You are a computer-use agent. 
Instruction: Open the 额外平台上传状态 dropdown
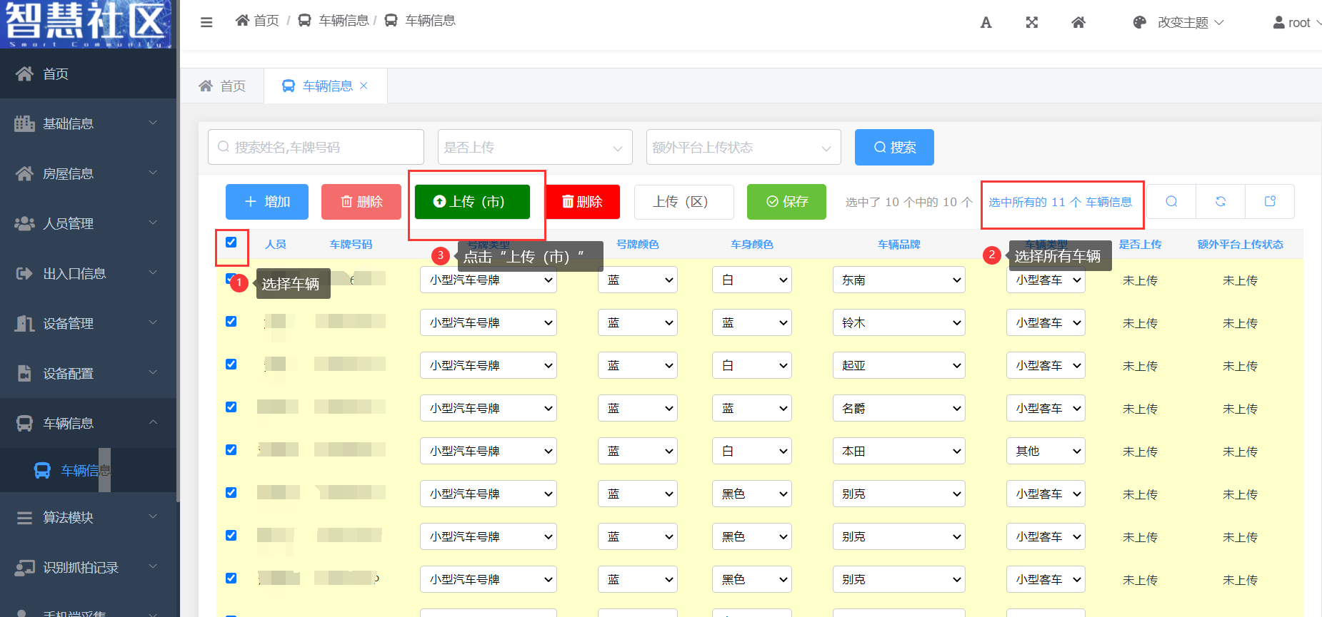click(x=743, y=148)
